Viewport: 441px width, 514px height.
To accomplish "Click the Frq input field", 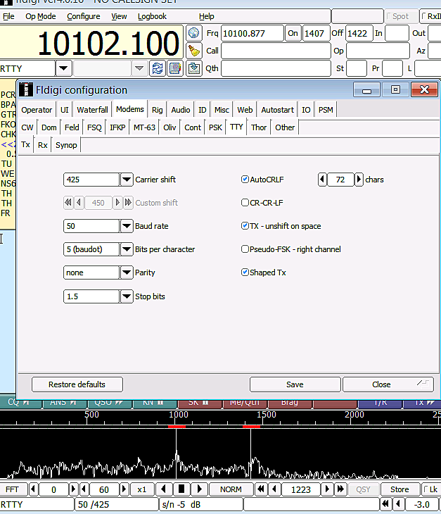I will [252, 33].
